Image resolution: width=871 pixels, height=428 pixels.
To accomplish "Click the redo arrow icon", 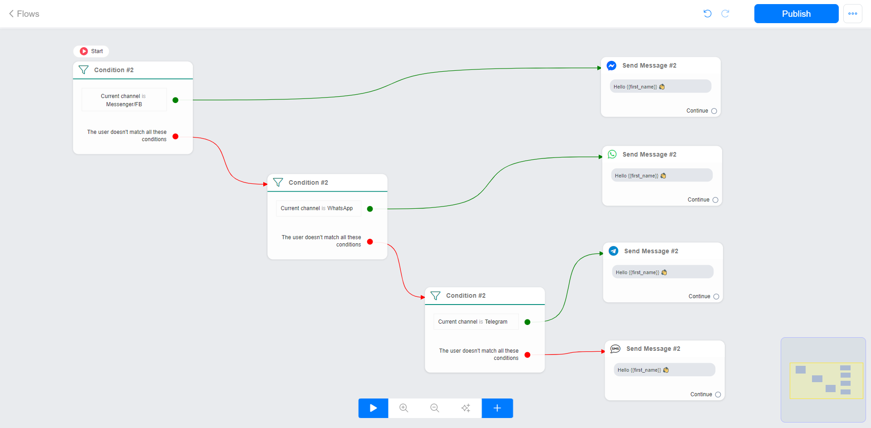I will [x=725, y=14].
